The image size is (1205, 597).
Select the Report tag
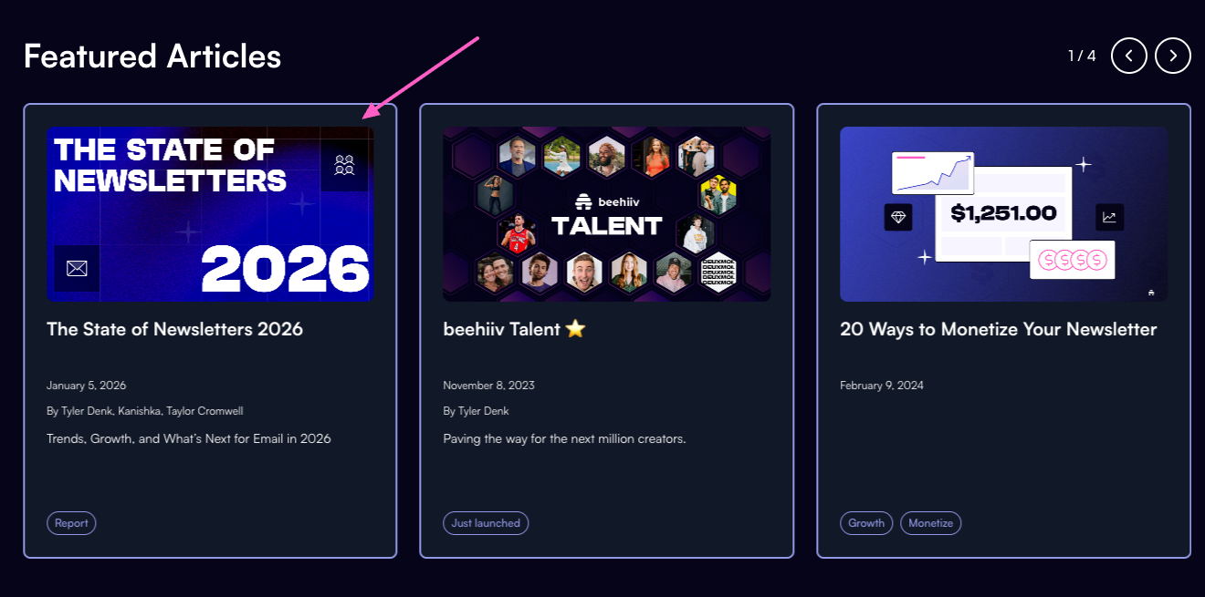(71, 523)
